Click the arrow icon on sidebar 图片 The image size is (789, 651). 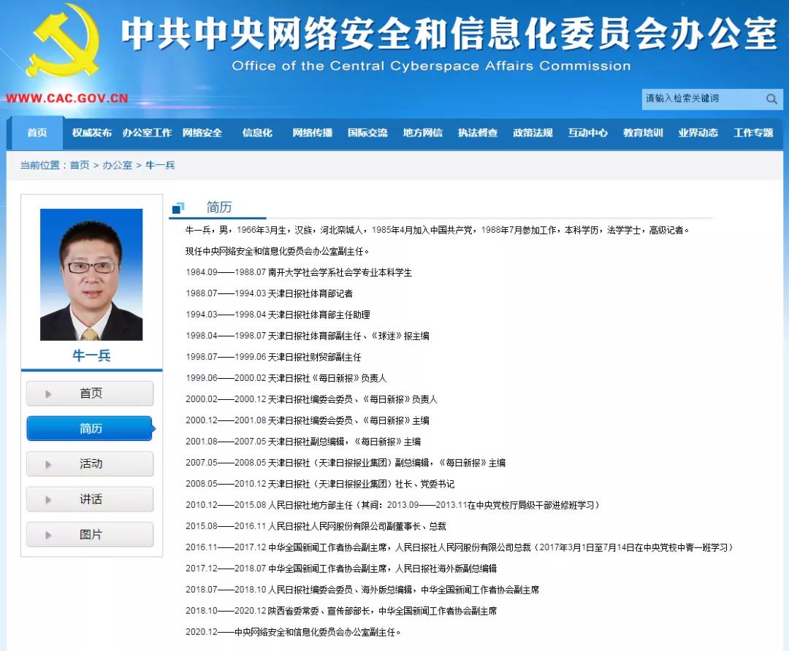48,535
